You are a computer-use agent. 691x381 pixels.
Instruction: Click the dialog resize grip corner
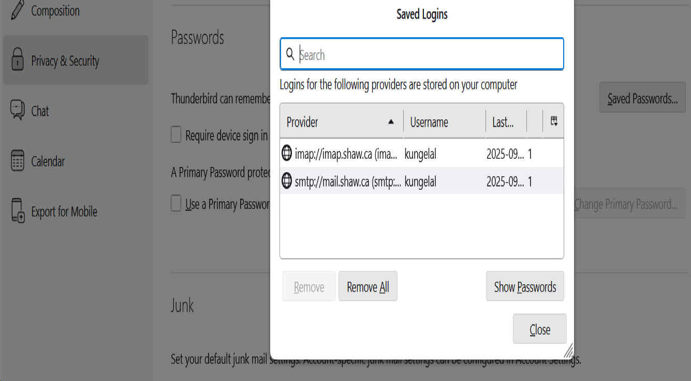pyautogui.click(x=568, y=352)
